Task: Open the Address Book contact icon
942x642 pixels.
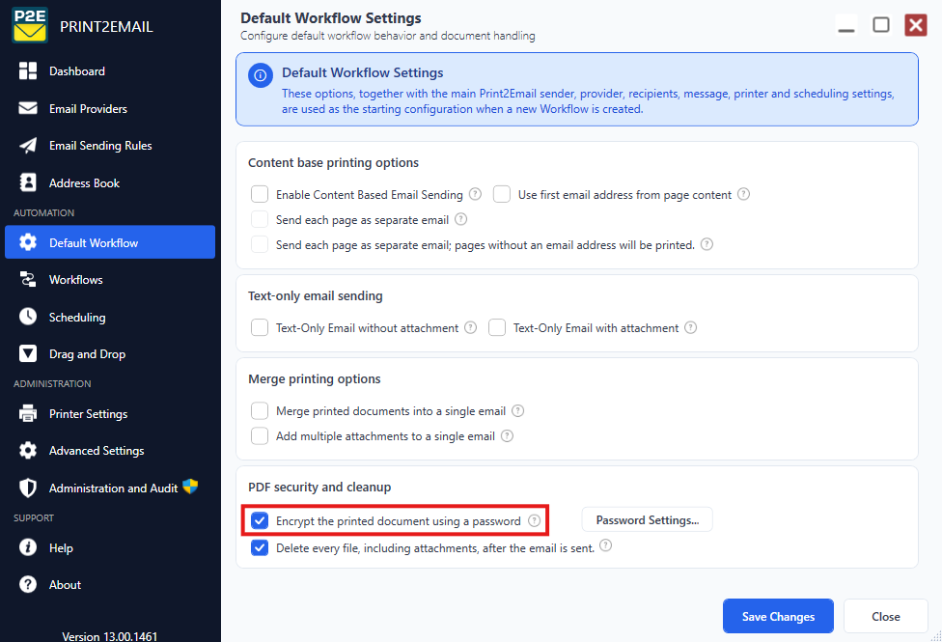Action: pos(28,182)
